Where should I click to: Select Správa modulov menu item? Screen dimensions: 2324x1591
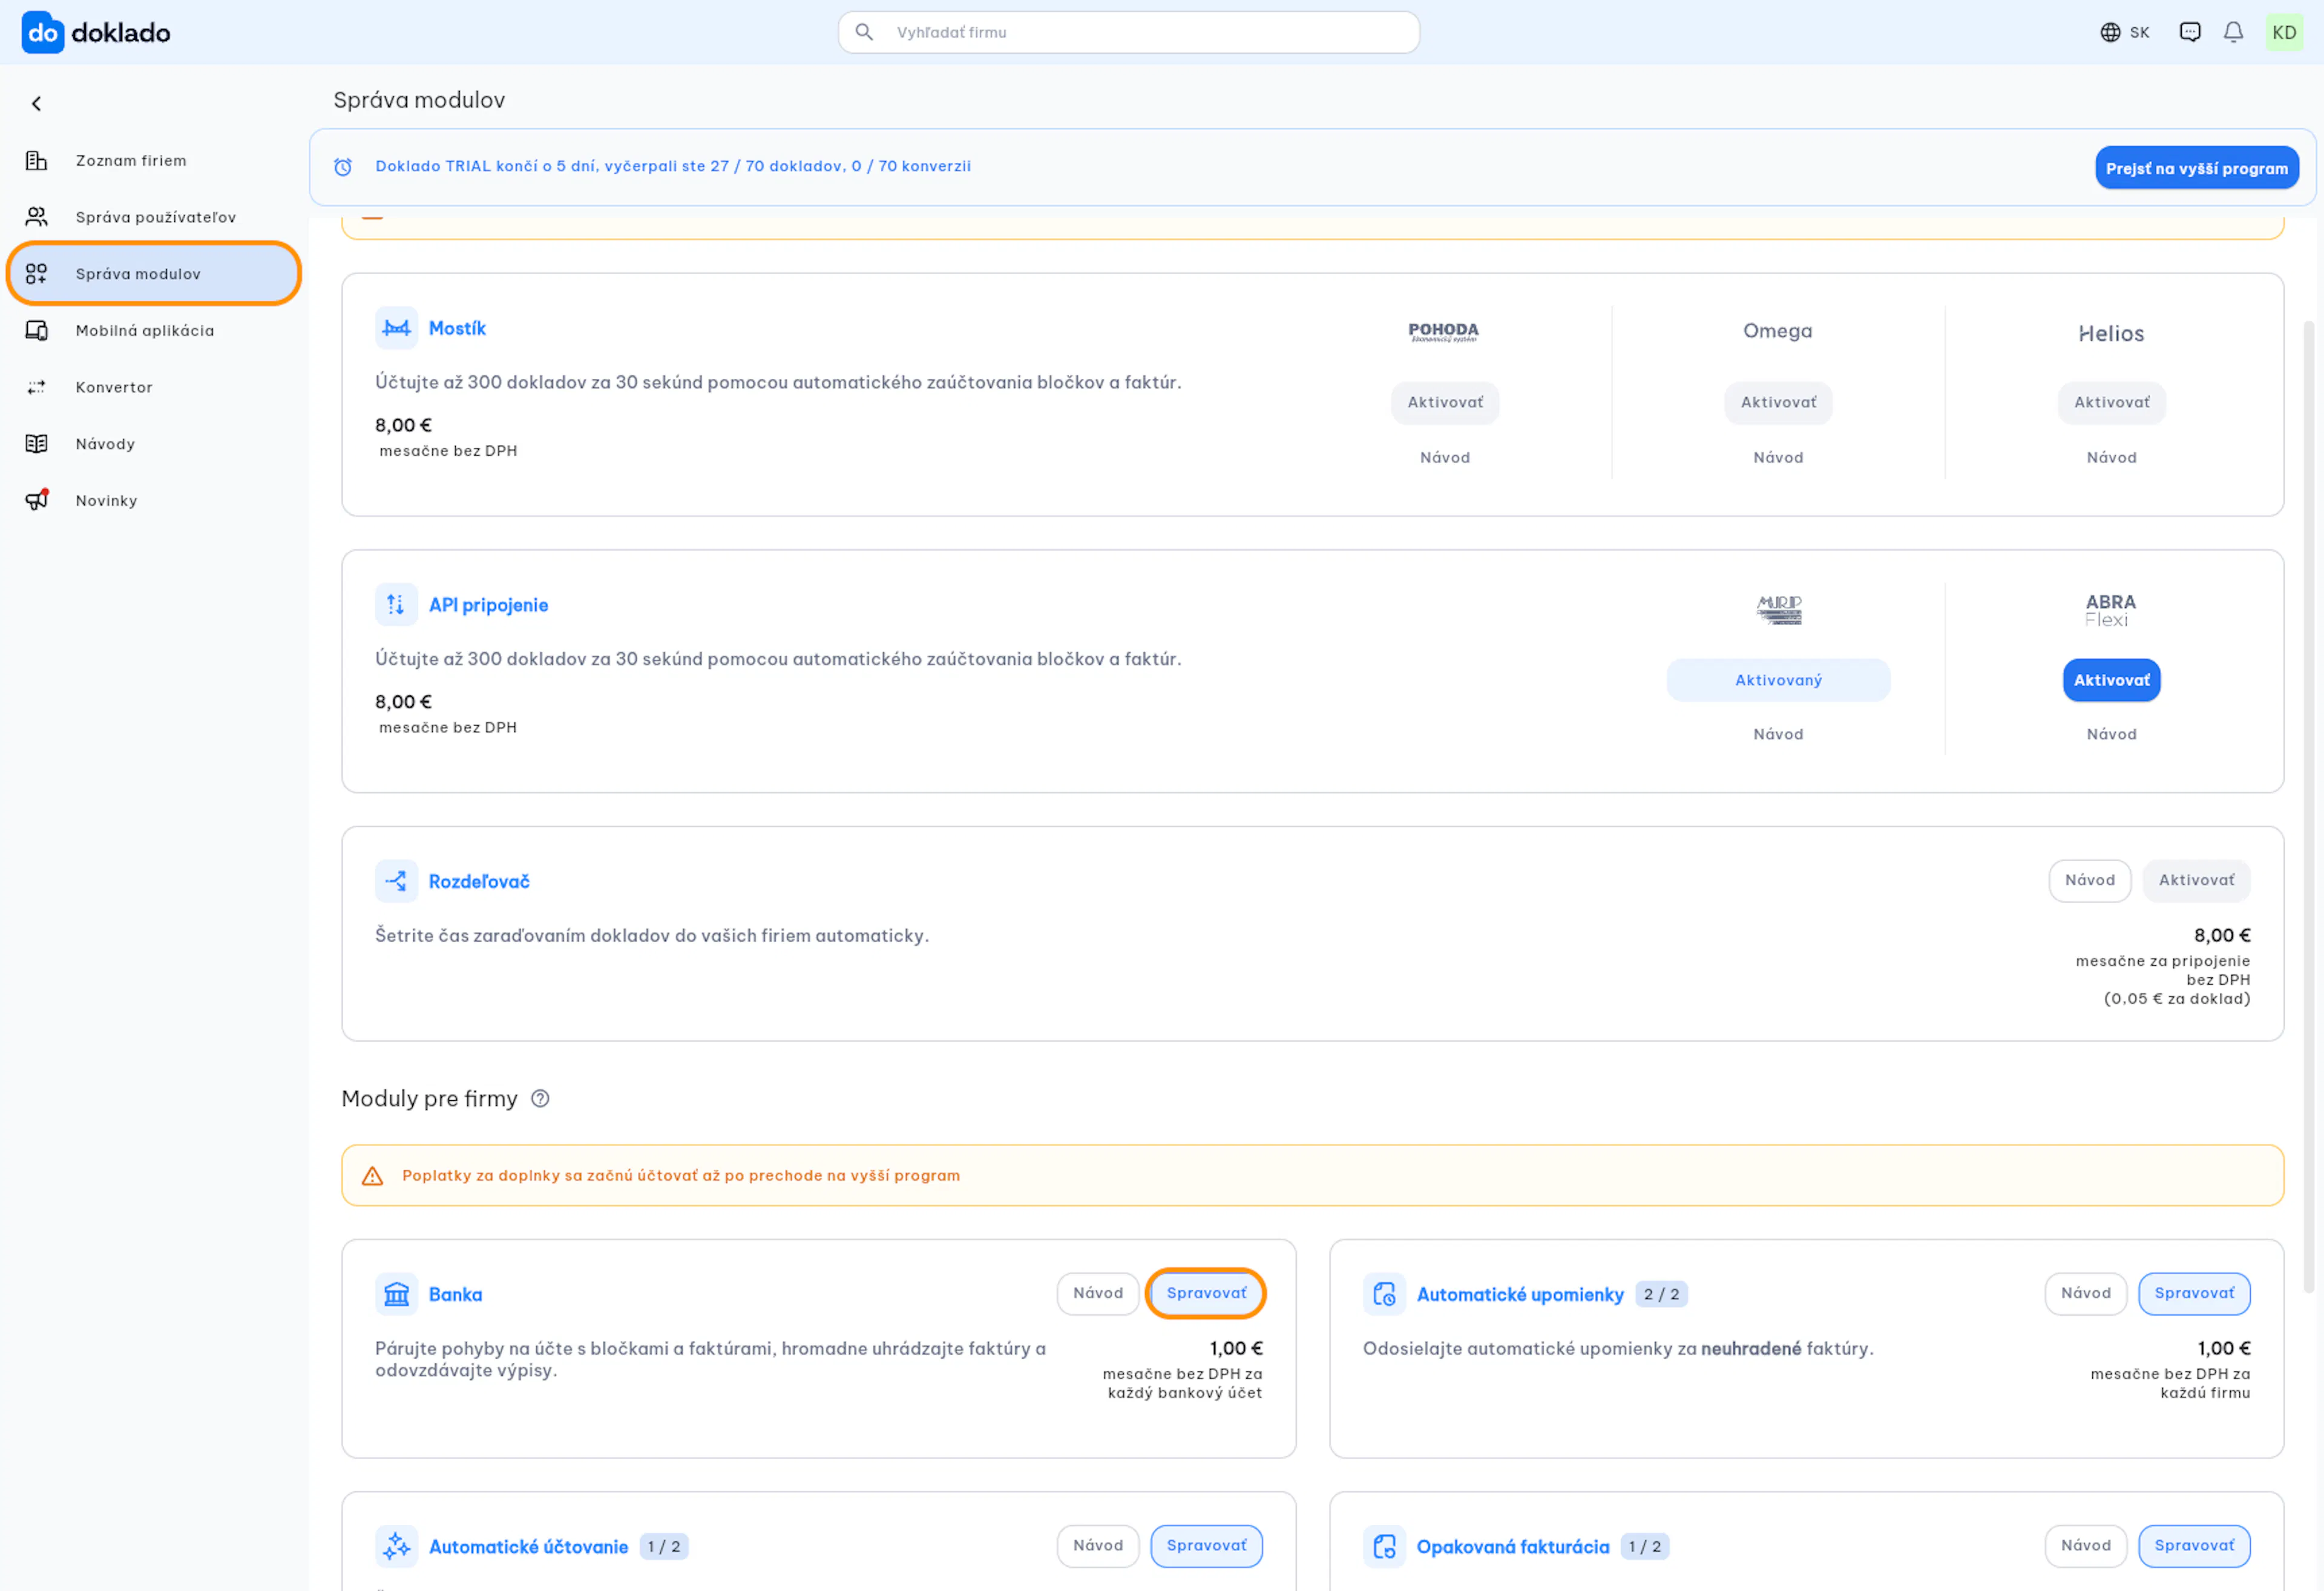point(154,274)
